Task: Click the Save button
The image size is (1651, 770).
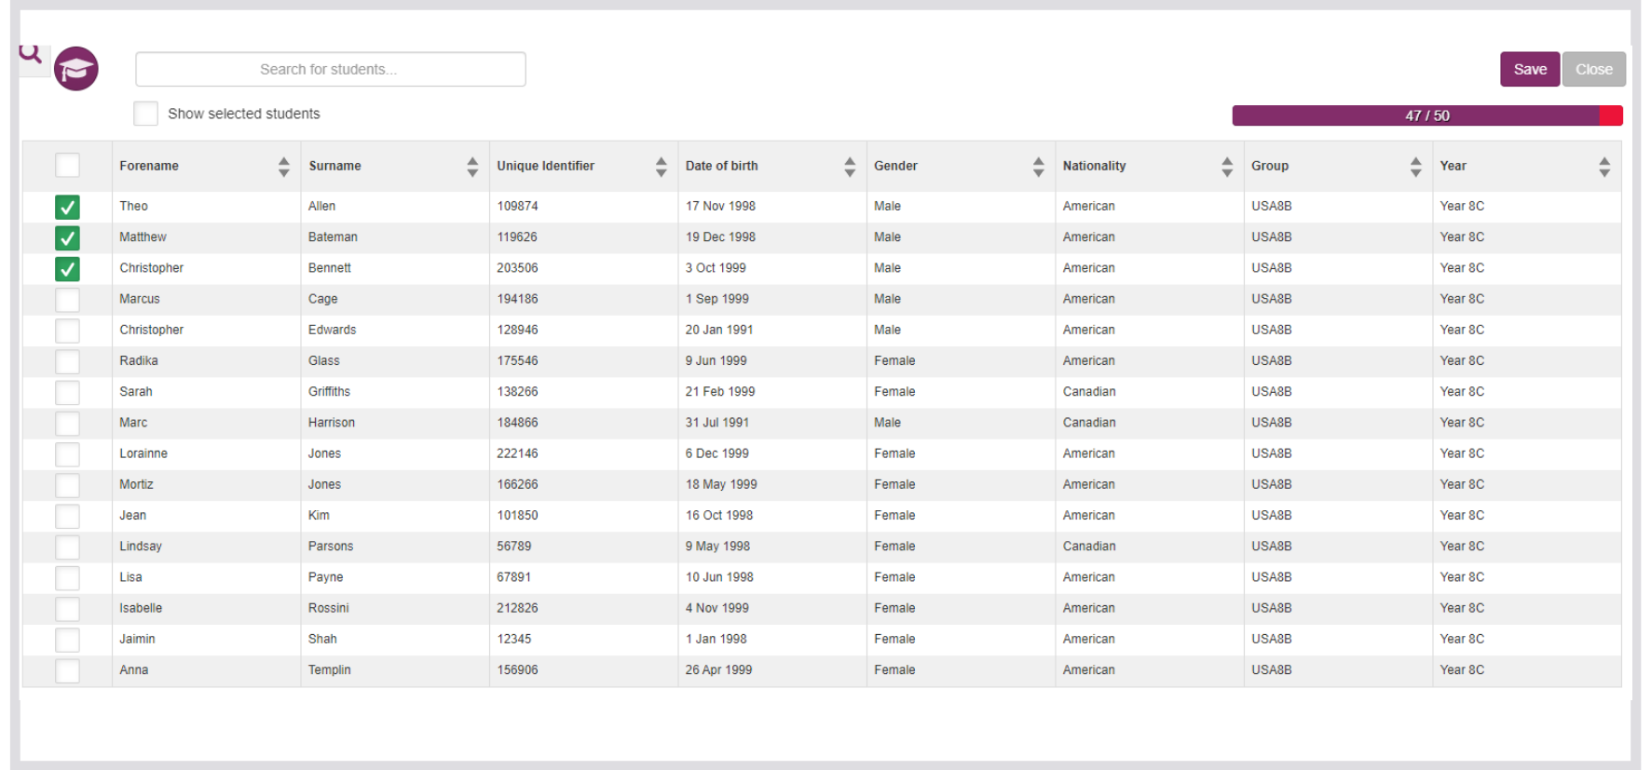Action: [1530, 69]
